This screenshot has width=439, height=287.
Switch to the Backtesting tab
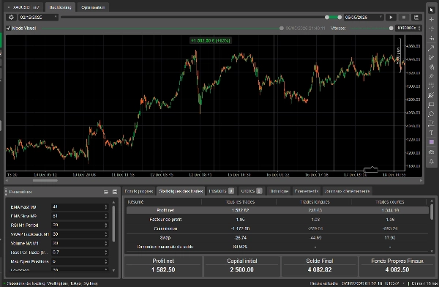60,7
